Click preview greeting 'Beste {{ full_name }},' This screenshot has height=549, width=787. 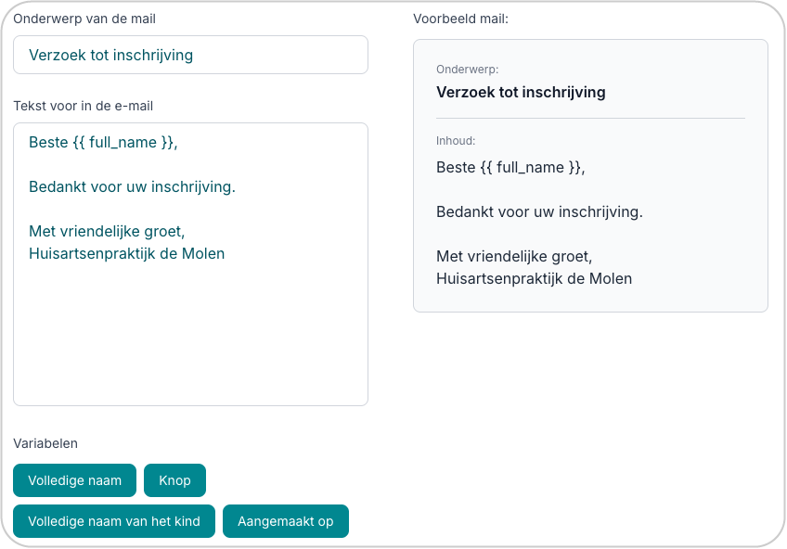click(x=510, y=168)
